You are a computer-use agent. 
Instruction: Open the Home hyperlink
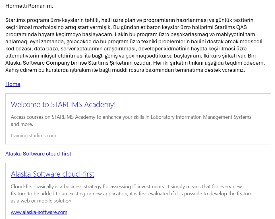pyautogui.click(x=13, y=84)
